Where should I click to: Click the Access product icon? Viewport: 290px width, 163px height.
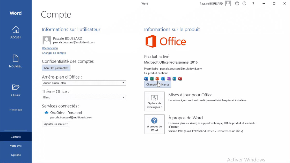(x=180, y=79)
